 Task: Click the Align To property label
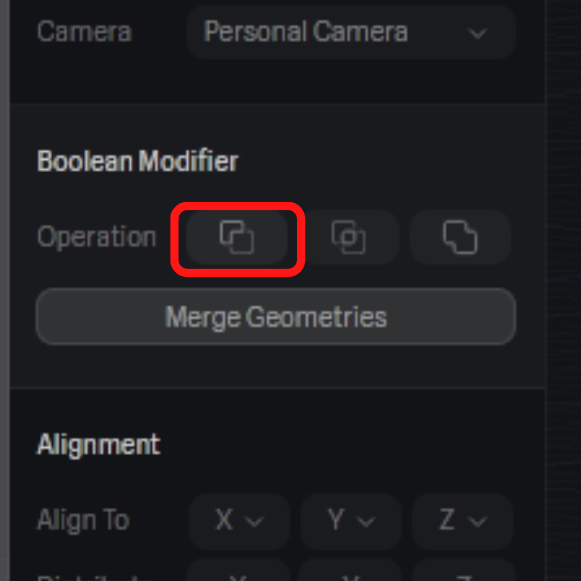[83, 520]
